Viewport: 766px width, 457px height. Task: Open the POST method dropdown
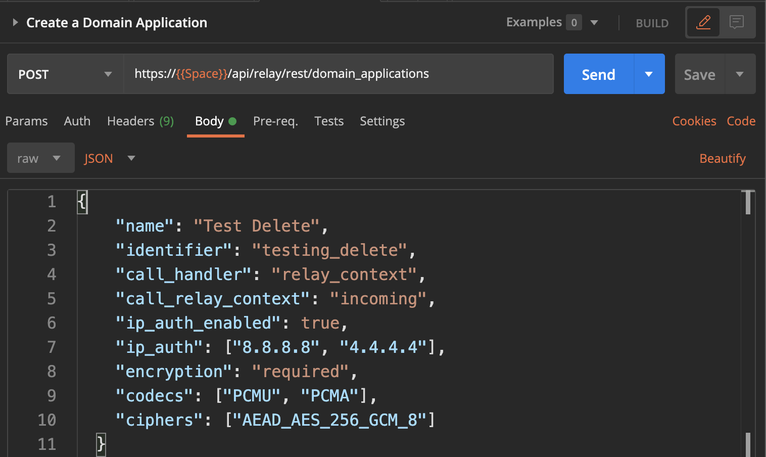[65, 74]
